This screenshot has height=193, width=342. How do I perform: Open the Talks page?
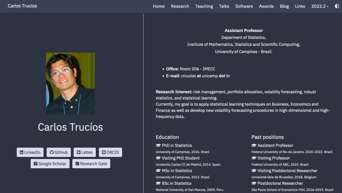tap(224, 6)
